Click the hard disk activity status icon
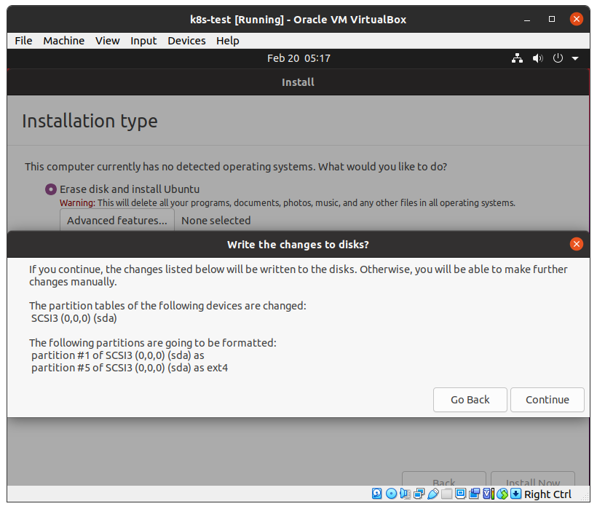The image size is (597, 509). coord(376,494)
